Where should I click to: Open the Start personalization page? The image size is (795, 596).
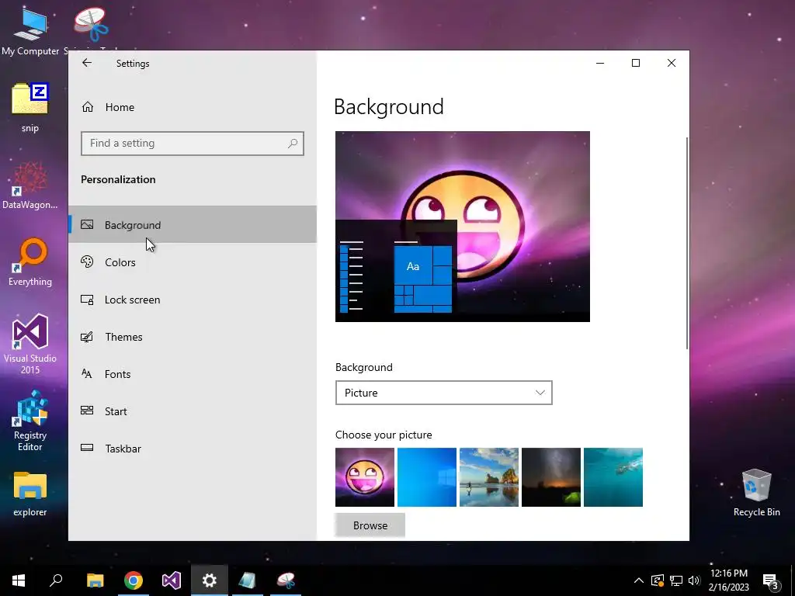[193, 411]
